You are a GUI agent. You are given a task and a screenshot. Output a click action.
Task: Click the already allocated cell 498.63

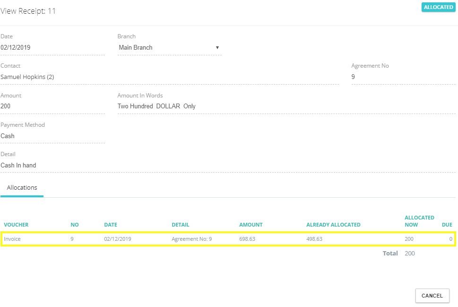(x=314, y=239)
